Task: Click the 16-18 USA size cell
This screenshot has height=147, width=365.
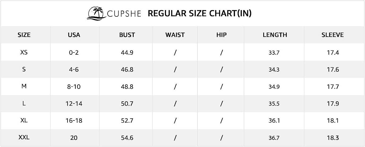Action: (x=74, y=121)
